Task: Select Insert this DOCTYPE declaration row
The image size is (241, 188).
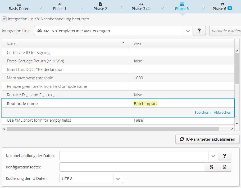Action: pos(118,70)
